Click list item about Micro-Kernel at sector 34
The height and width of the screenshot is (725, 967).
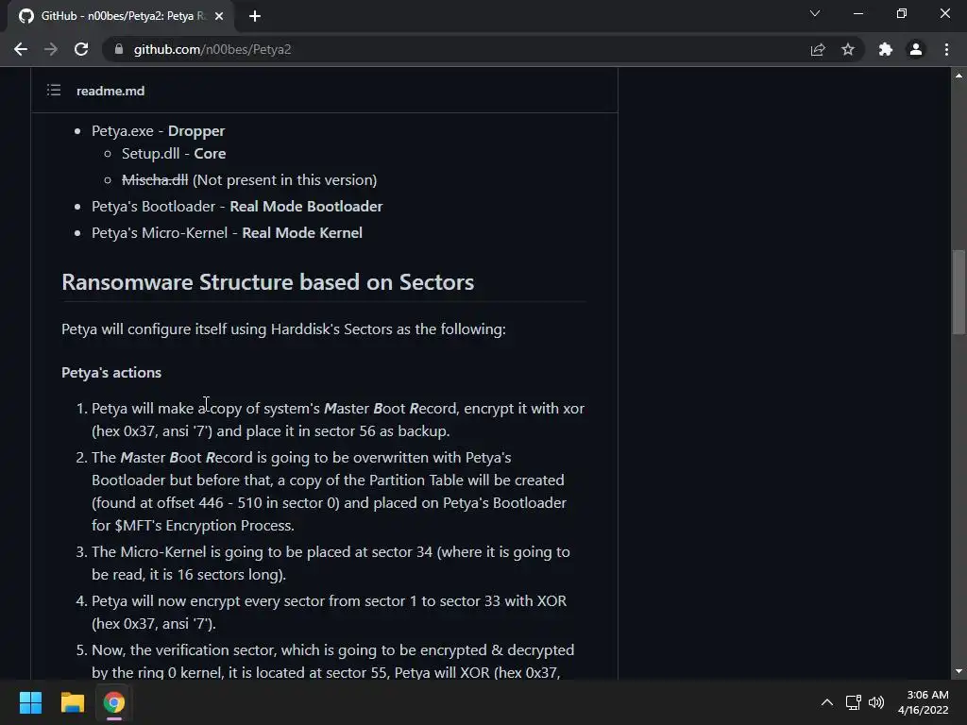(x=331, y=563)
